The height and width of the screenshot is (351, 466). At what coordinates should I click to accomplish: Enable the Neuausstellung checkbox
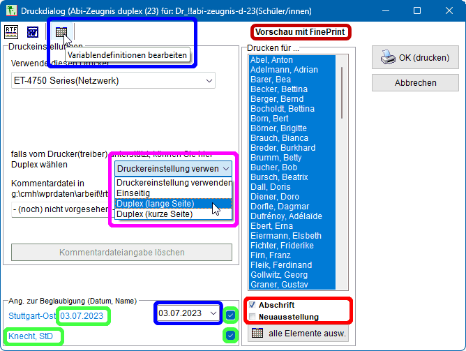(253, 317)
